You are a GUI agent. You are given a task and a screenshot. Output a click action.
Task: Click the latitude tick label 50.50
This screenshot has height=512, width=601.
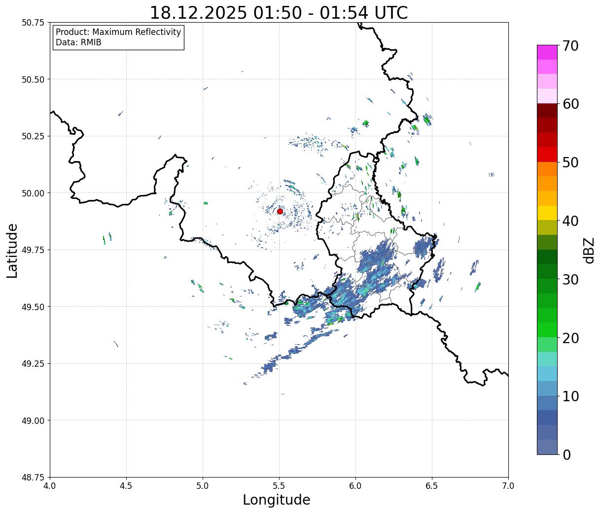pyautogui.click(x=33, y=79)
